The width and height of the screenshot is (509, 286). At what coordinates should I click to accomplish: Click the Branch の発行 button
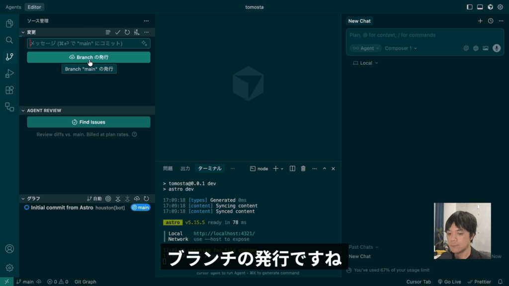tap(88, 57)
